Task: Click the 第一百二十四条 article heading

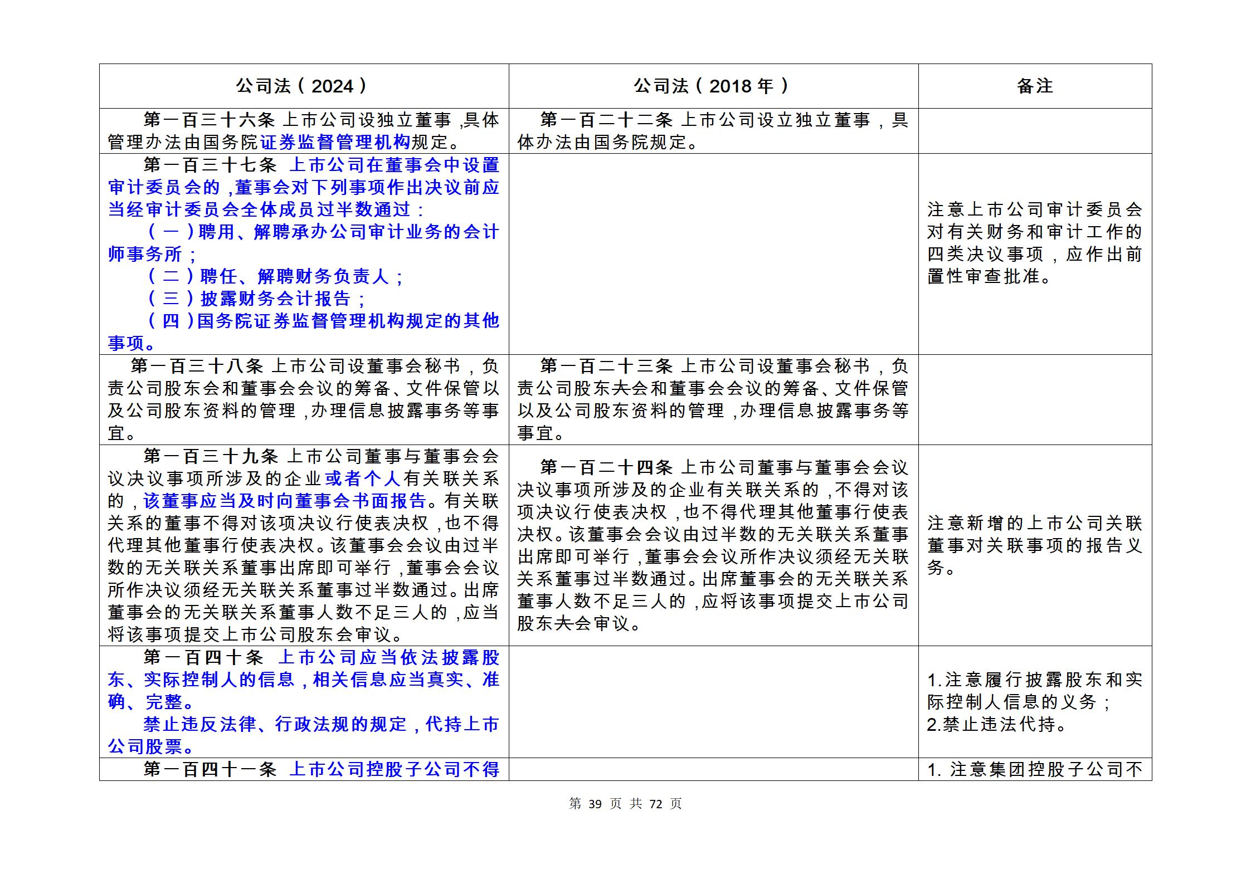Action: 606,467
